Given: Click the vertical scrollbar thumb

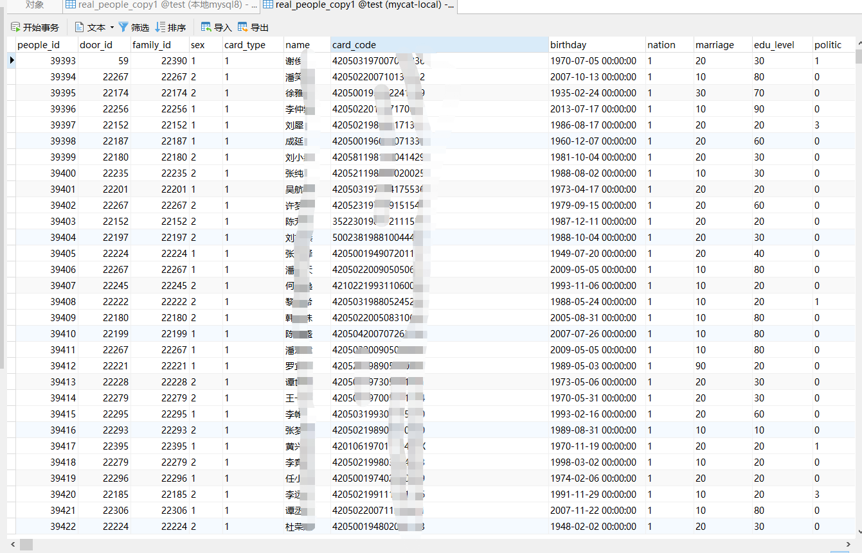Looking at the screenshot, I should tap(859, 56).
